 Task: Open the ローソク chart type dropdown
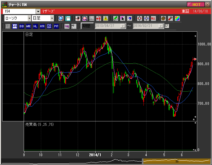pyautogui.click(x=28, y=18)
